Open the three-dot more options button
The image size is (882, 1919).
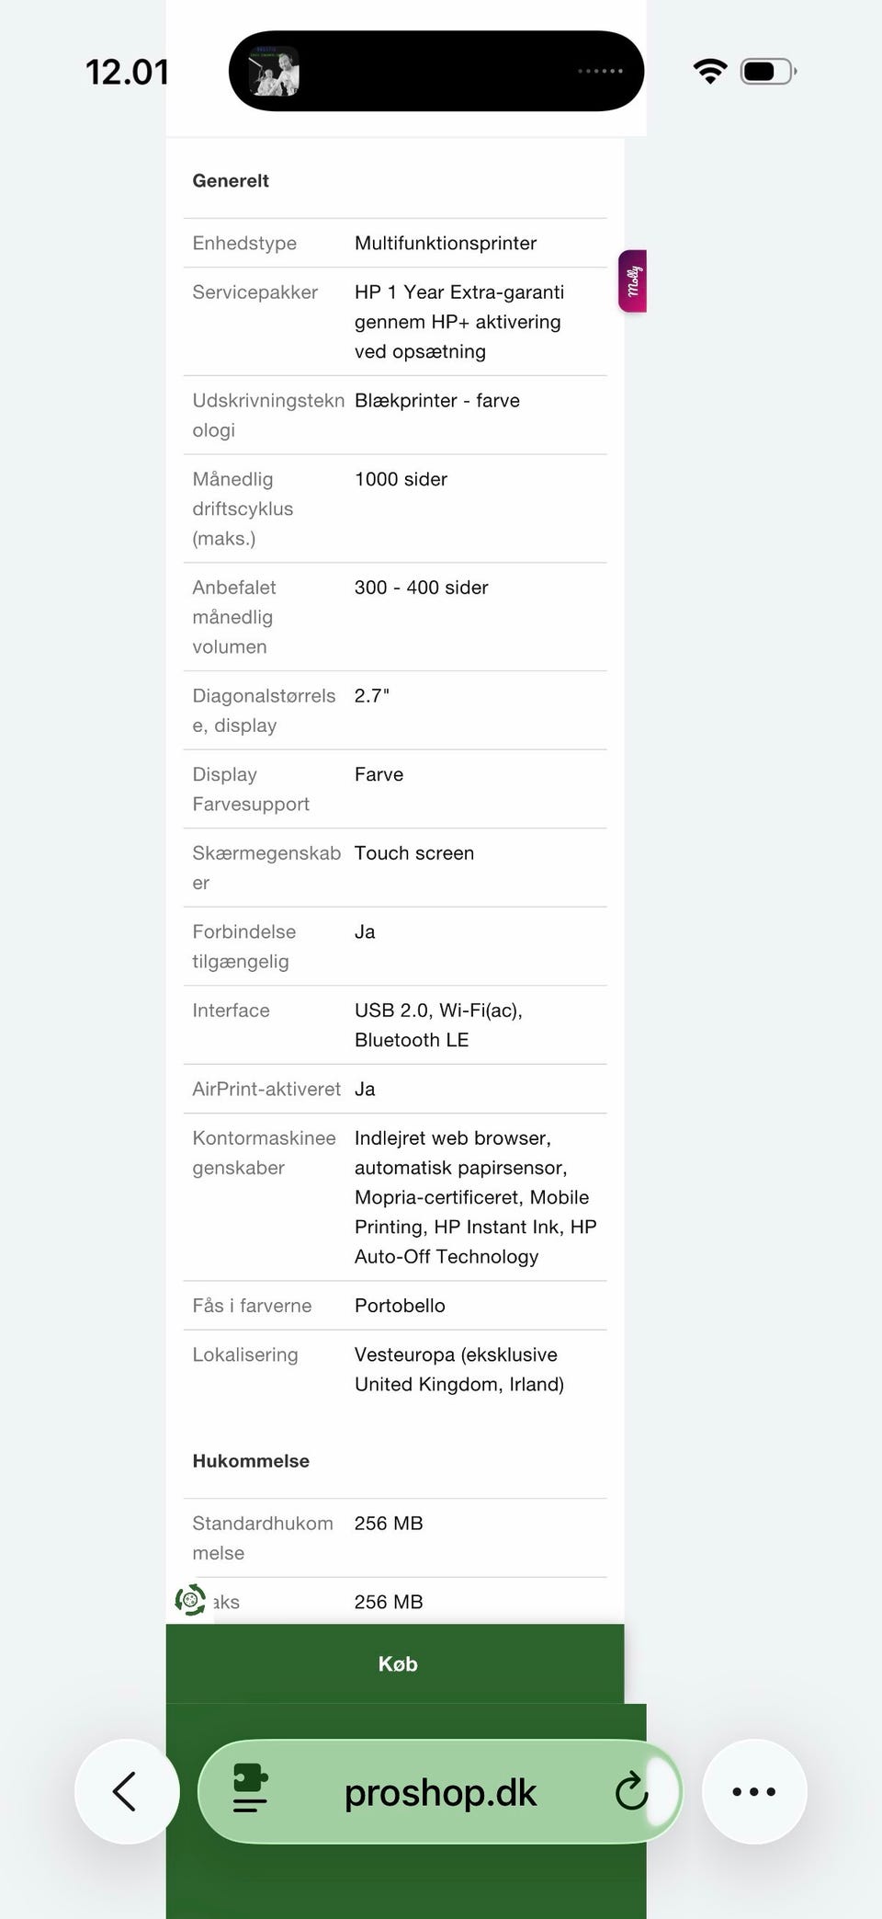pyautogui.click(x=753, y=1791)
